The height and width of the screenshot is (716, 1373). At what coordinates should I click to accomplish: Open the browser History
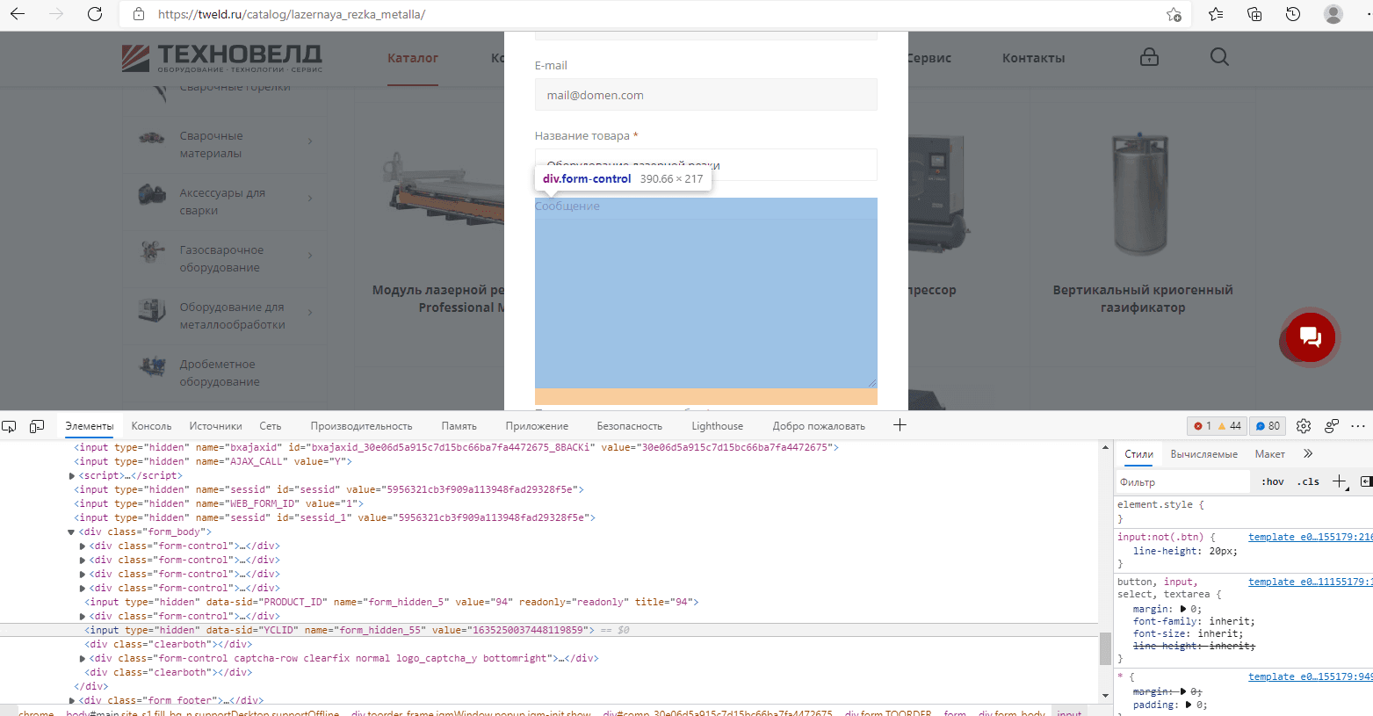(x=1293, y=14)
